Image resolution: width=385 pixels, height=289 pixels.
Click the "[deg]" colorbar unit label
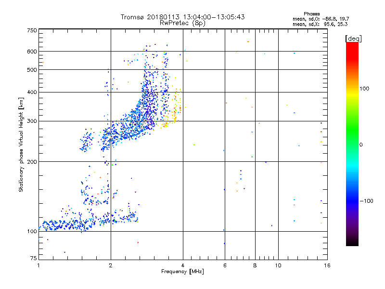pyautogui.click(x=353, y=39)
